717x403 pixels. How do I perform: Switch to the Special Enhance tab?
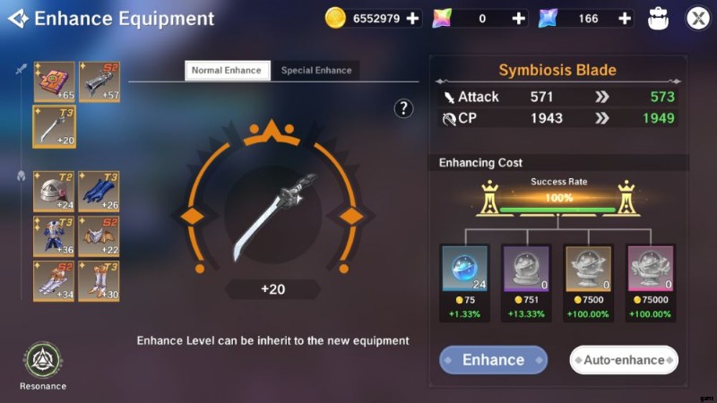pyautogui.click(x=316, y=71)
